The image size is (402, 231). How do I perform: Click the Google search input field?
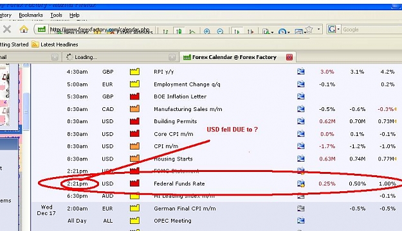point(372,30)
